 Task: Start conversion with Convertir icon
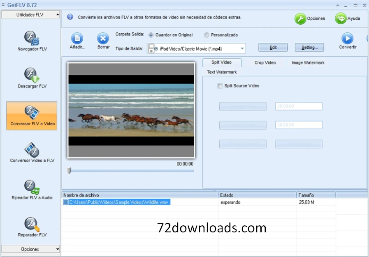pyautogui.click(x=347, y=39)
